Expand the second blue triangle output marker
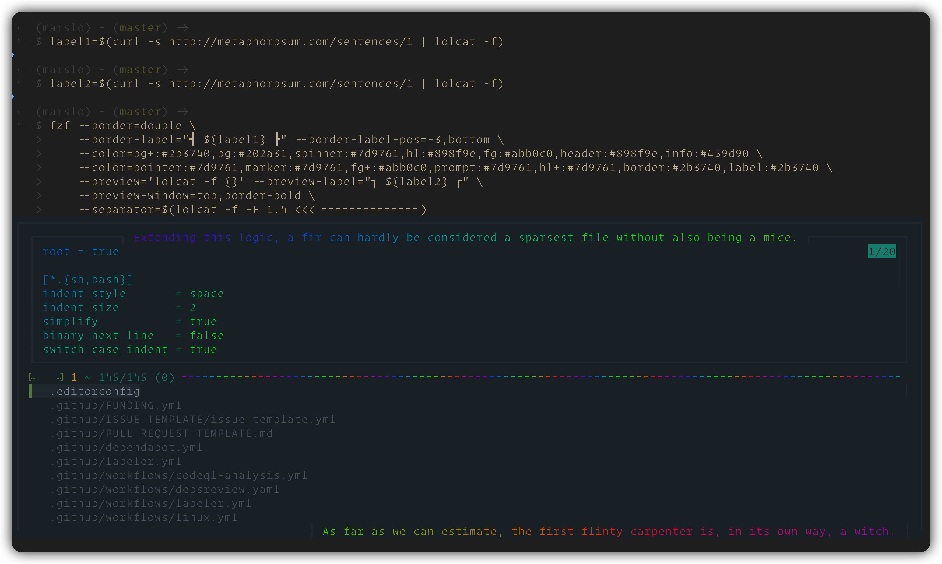This screenshot has height=564, width=942. [x=13, y=96]
